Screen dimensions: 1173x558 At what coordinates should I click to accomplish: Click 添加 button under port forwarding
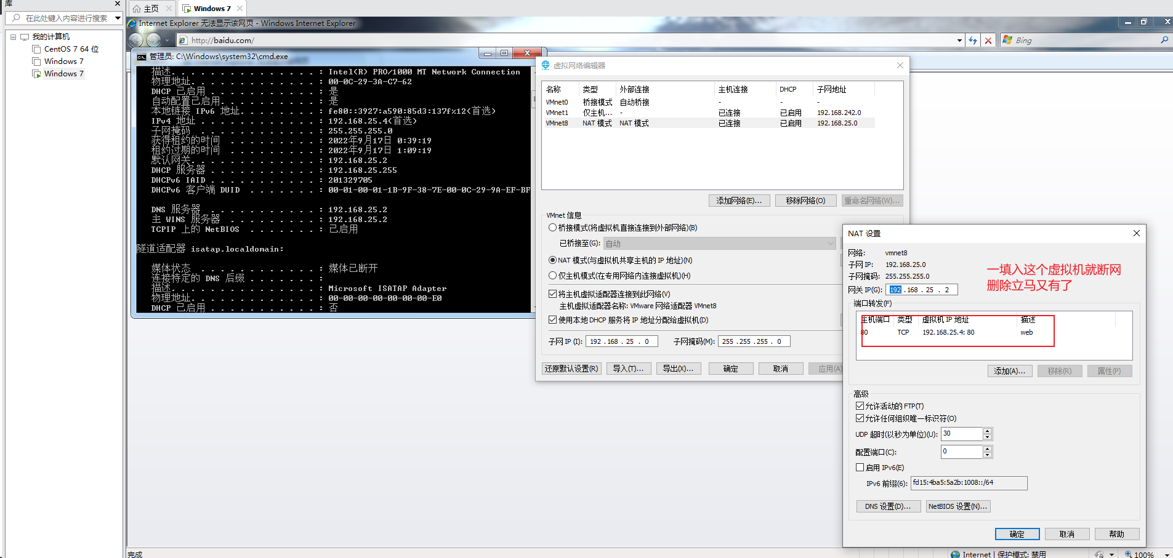coord(1010,371)
